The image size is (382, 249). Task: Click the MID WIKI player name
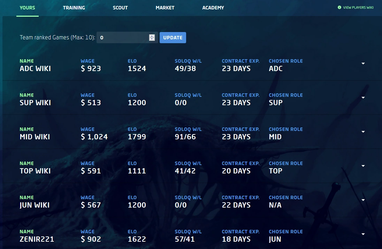pyautogui.click(x=35, y=137)
